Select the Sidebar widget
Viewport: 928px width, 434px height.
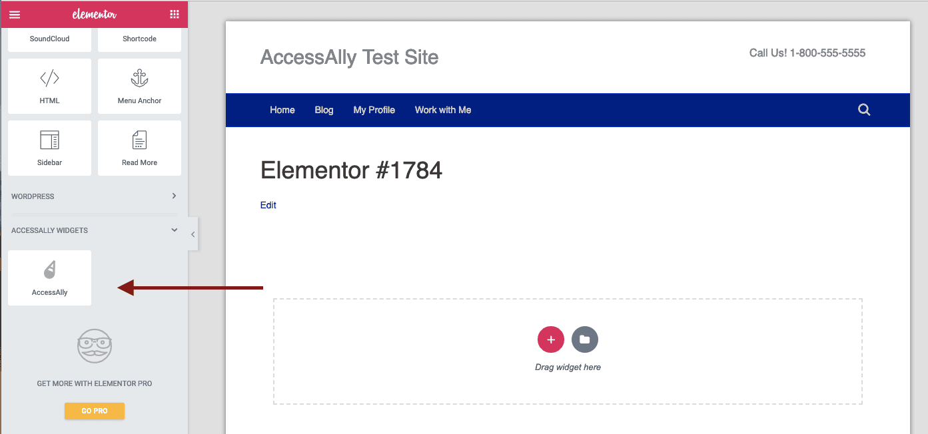point(49,148)
